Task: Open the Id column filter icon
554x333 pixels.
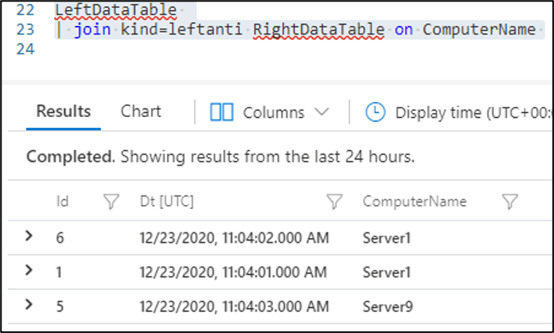Action: tap(111, 202)
